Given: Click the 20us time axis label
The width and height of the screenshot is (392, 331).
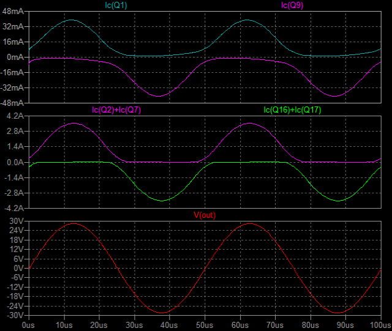Looking at the screenshot, I should coord(99,324).
